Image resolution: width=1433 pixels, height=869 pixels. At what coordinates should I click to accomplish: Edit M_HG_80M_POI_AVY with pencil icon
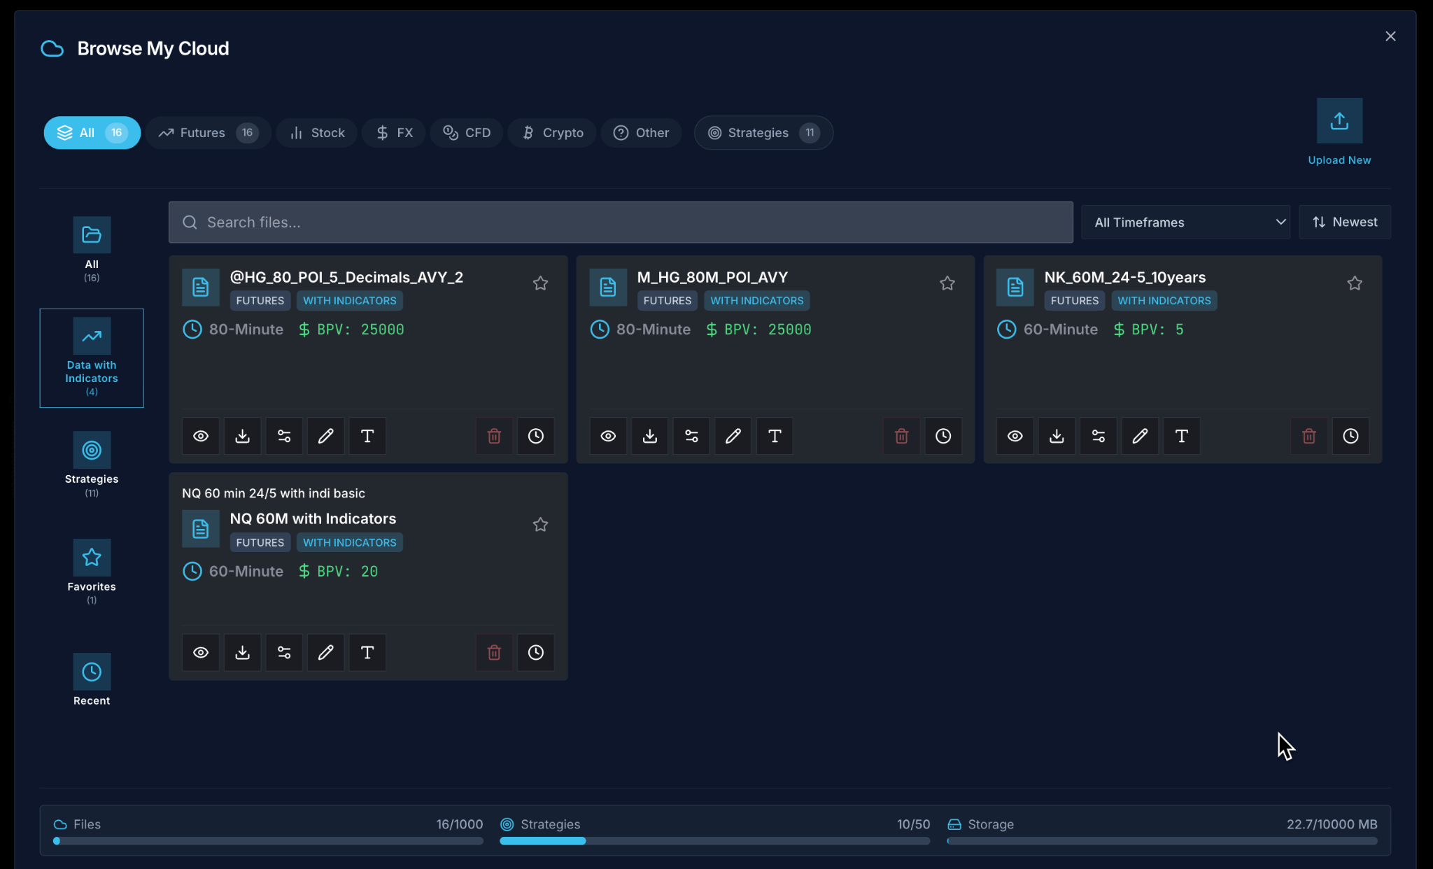[x=733, y=436]
